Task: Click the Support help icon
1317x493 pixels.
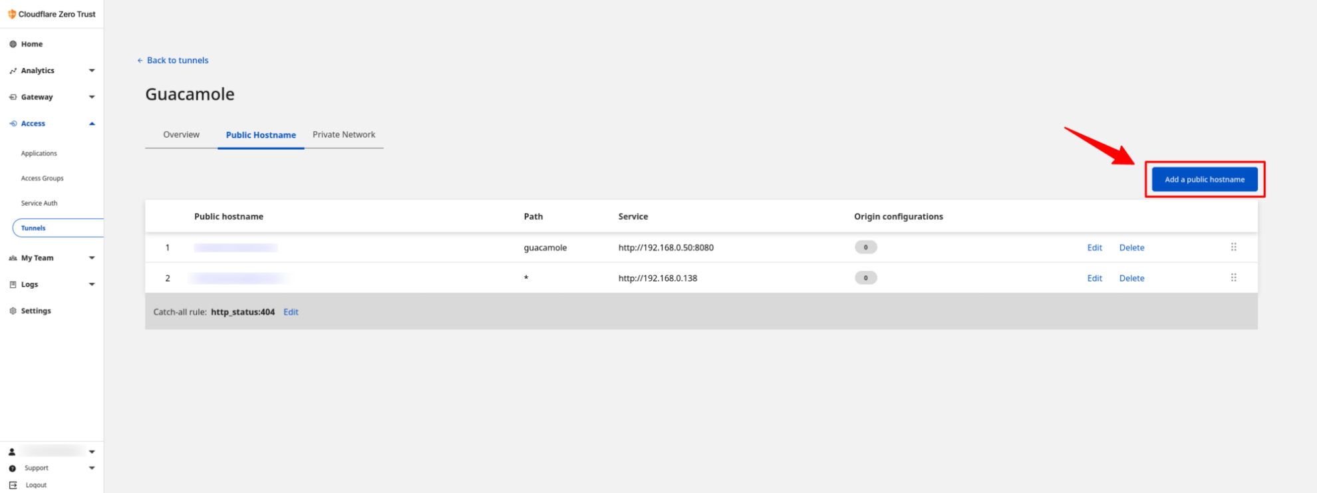Action: pyautogui.click(x=12, y=468)
